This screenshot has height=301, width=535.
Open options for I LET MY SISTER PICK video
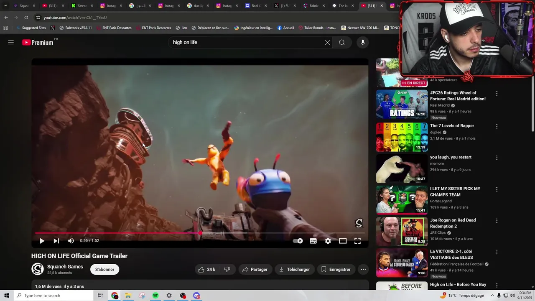click(x=497, y=189)
